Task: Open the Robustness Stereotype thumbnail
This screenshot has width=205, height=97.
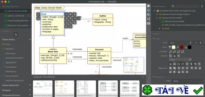Action: point(108,89)
